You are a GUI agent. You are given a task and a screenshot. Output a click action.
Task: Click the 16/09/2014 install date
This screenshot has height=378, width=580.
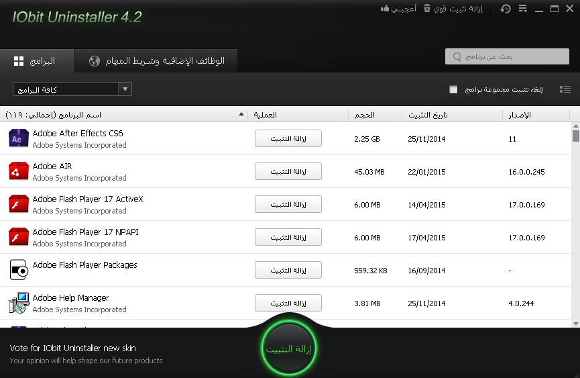(426, 271)
